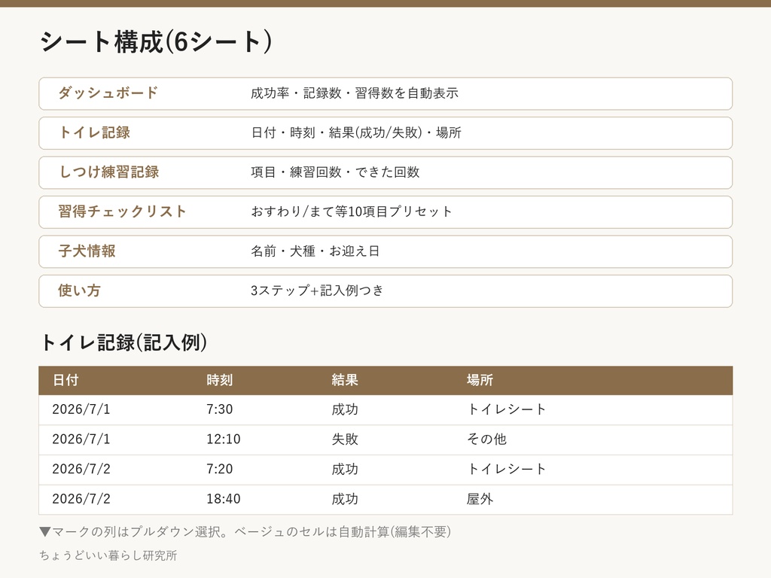Image resolution: width=771 pixels, height=578 pixels.
Task: Click the 失敗 result cell
Action: coord(345,440)
